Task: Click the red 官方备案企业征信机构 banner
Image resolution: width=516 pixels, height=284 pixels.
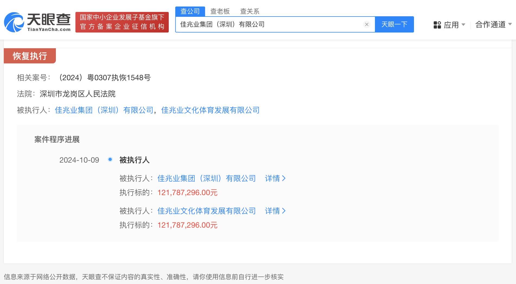Action: pyautogui.click(x=122, y=22)
